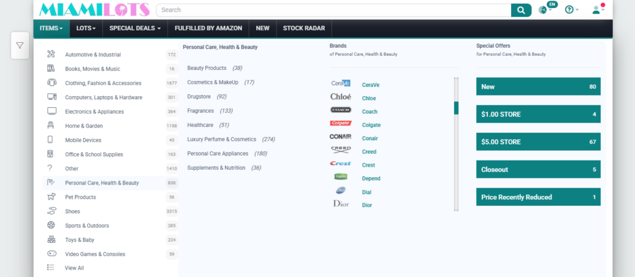Click the Shoes category icon
The width and height of the screenshot is (635, 277).
51,211
